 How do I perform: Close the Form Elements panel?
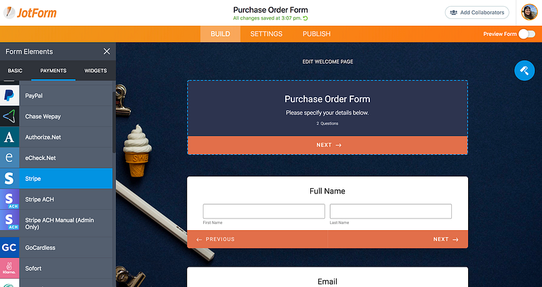[x=107, y=51]
